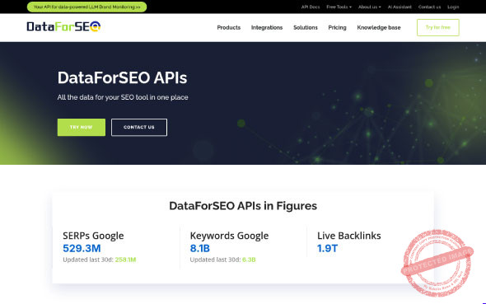Open the Knowledge base menu
The height and width of the screenshot is (304, 486).
coord(378,27)
